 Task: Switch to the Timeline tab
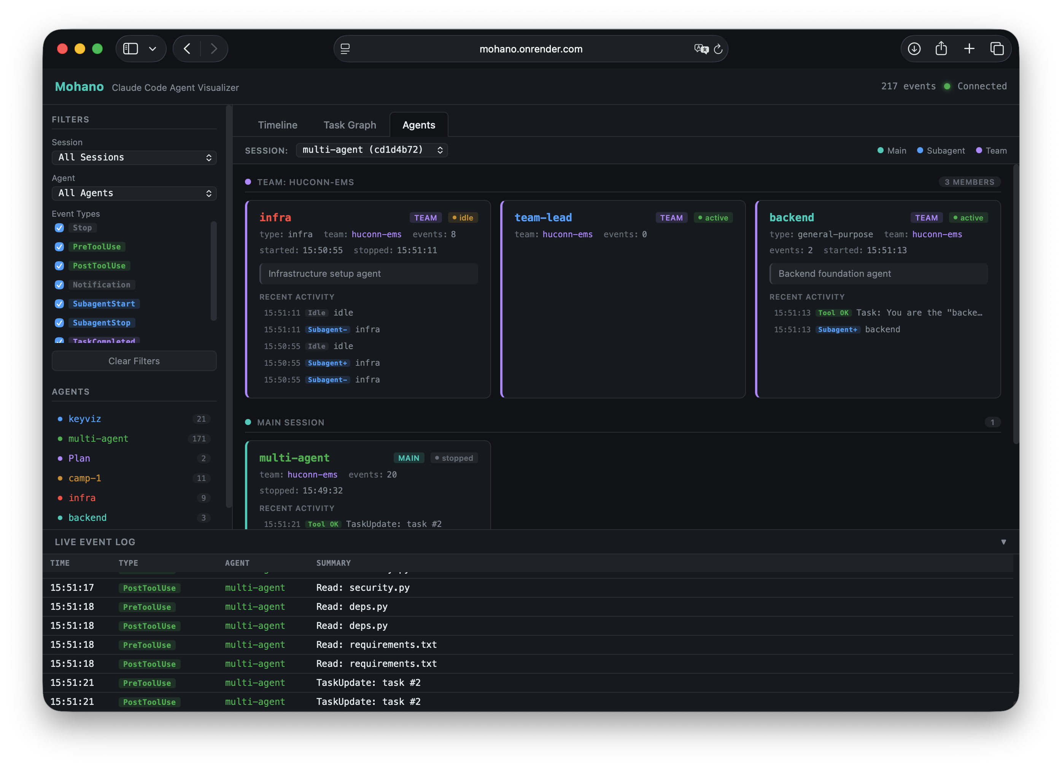point(277,124)
